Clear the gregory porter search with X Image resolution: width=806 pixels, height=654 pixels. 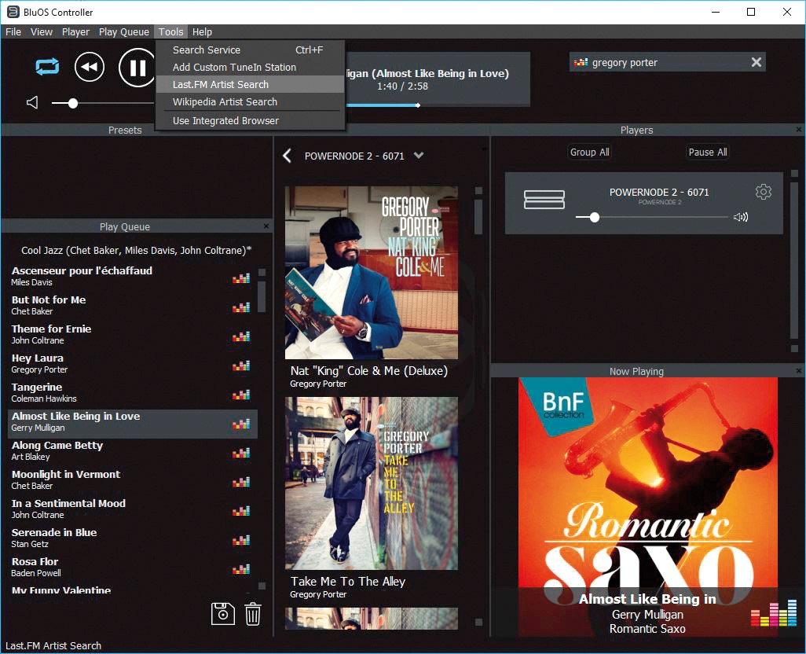click(757, 62)
